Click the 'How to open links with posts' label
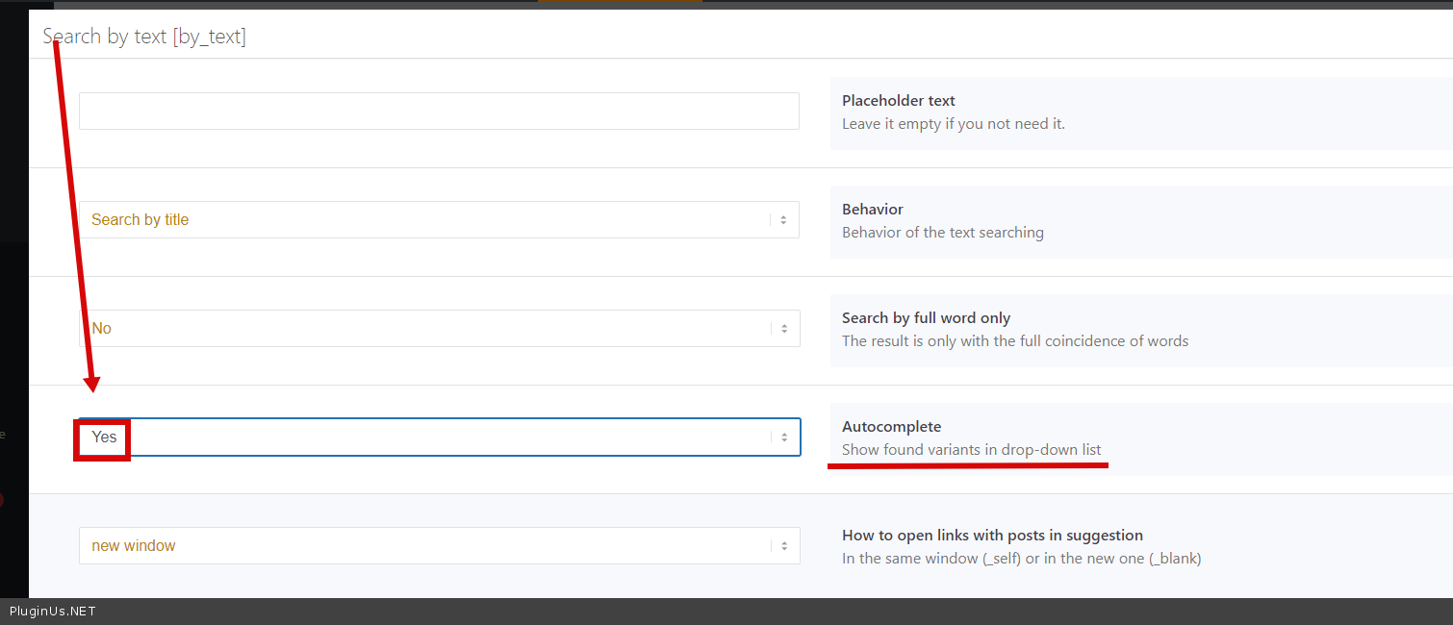This screenshot has height=625, width=1453. click(992, 535)
